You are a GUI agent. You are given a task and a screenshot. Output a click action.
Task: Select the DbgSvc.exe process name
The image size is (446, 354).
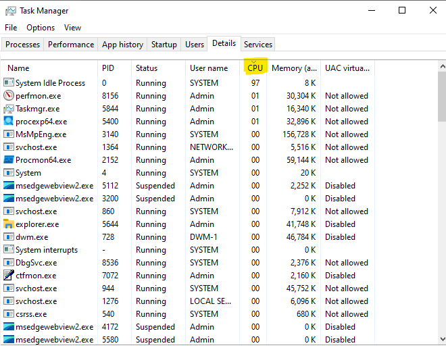pos(36,263)
